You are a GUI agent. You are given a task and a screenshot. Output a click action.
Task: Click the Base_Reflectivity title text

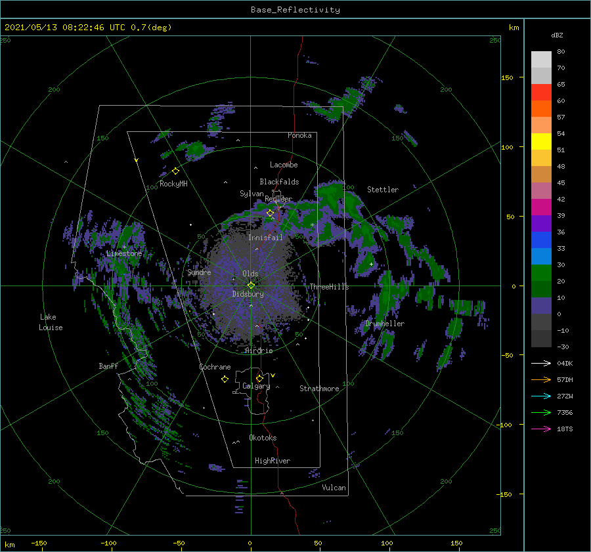(x=295, y=10)
